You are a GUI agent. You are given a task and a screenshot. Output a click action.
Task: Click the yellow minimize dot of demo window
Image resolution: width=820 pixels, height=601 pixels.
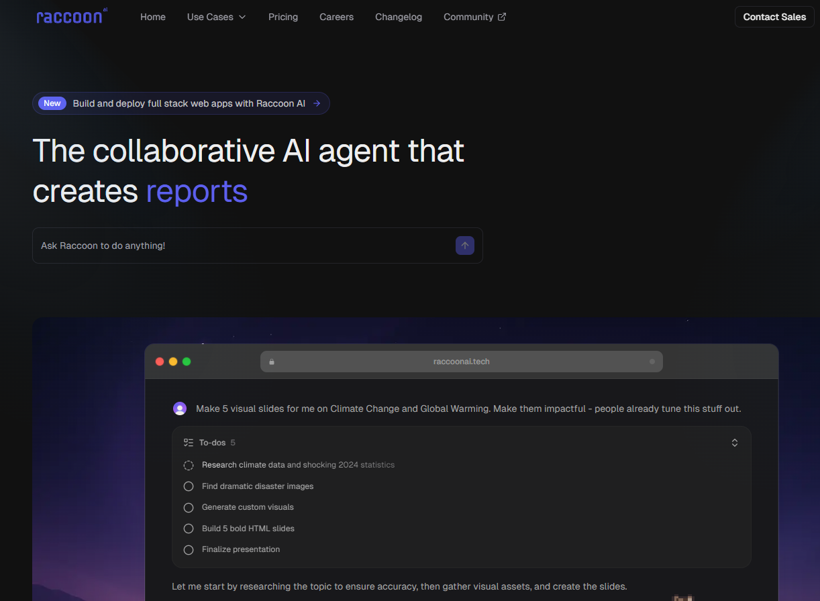[x=173, y=362]
